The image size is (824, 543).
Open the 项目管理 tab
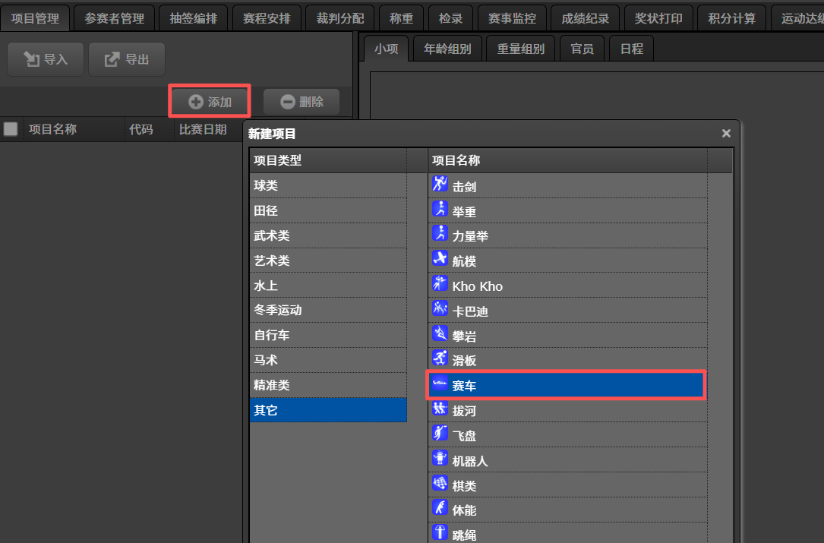tap(35, 18)
